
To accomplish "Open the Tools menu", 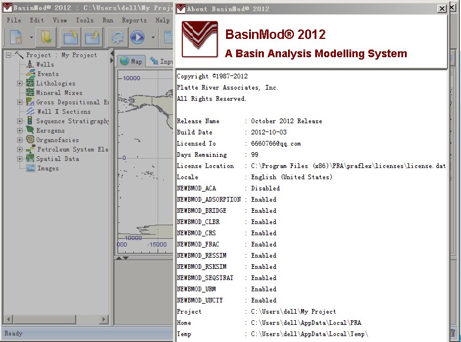I will [84, 20].
